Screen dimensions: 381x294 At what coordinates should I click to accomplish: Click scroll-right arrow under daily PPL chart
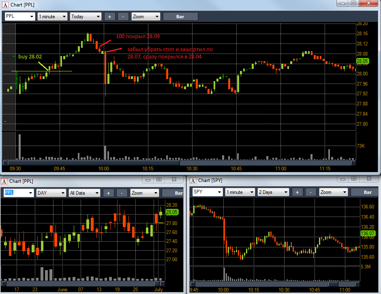[x=162, y=283]
